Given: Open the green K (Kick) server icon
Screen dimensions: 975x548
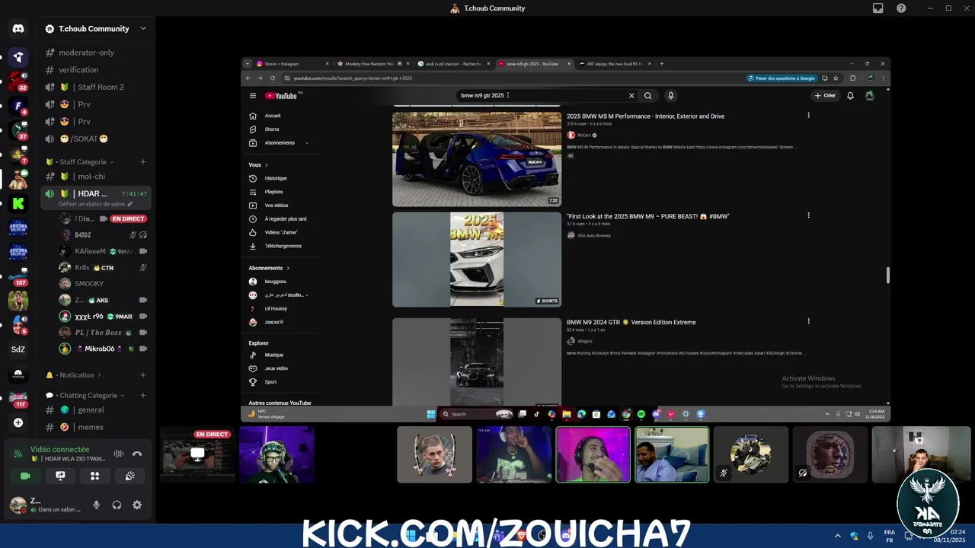Looking at the screenshot, I should point(18,203).
